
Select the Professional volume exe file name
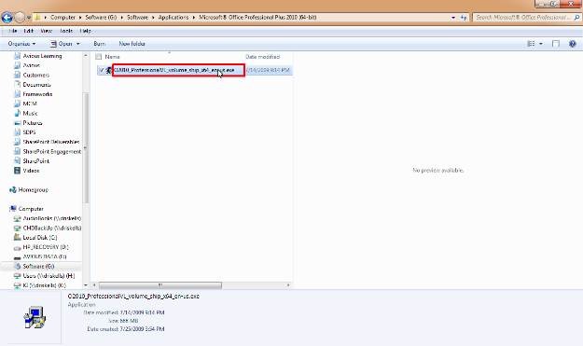174,70
